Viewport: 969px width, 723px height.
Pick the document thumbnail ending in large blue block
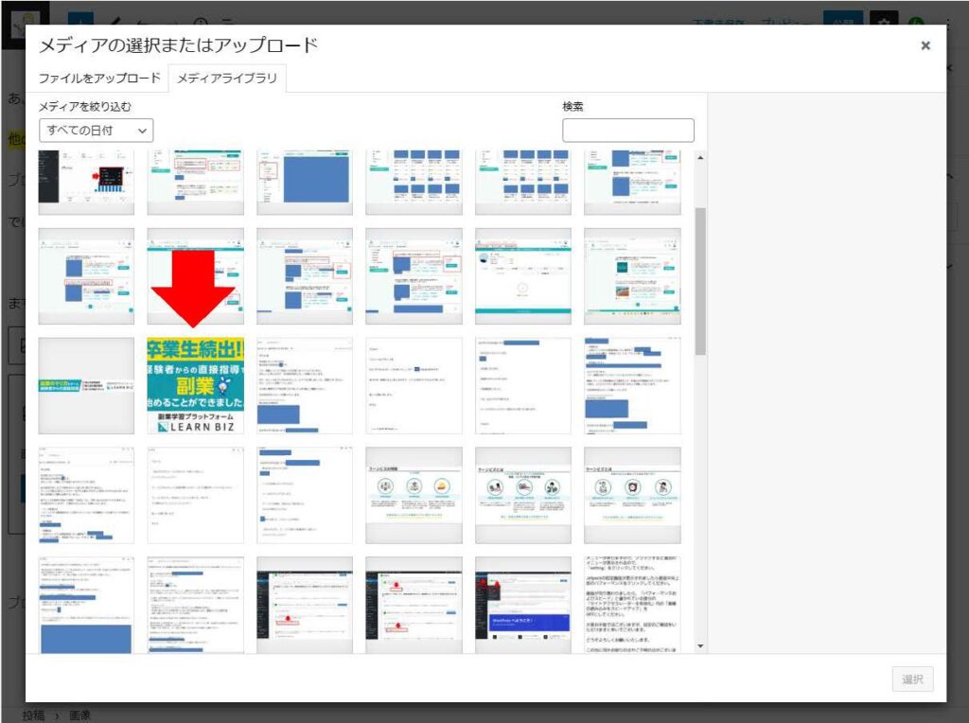click(x=86, y=605)
